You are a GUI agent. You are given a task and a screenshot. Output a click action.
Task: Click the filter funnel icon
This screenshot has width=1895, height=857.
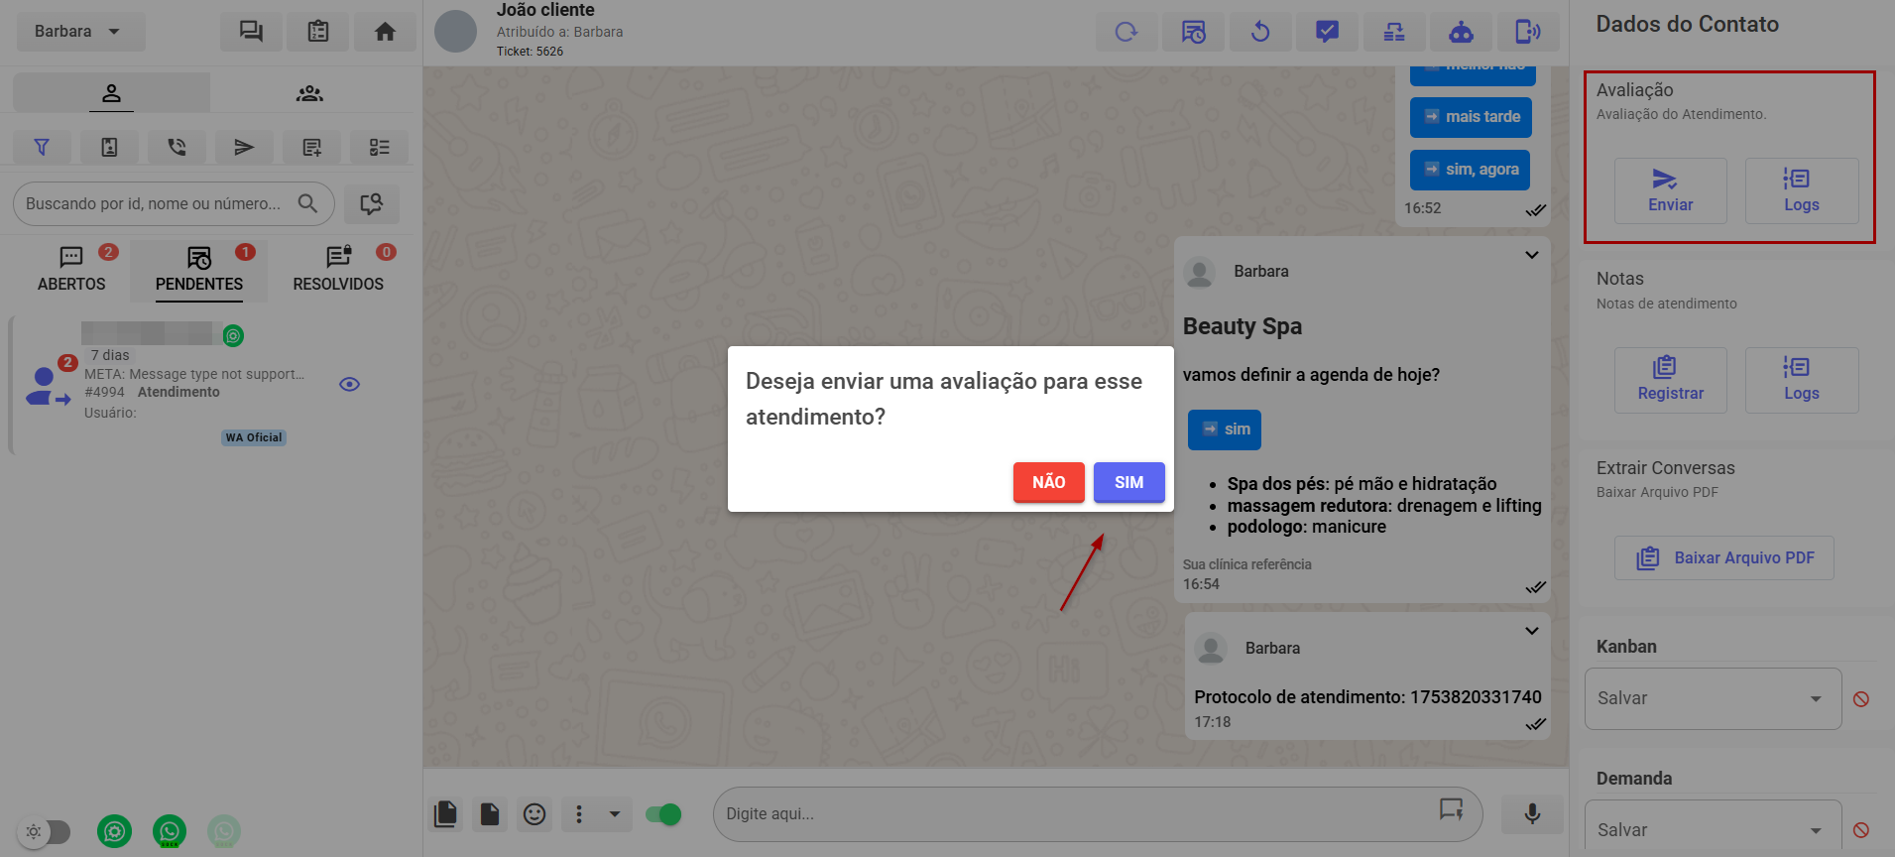click(x=42, y=147)
